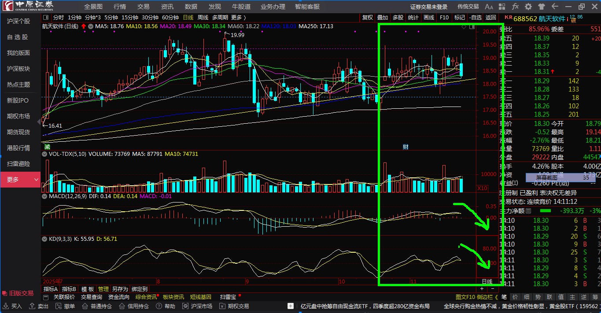Select 扫雷避险 in the sidebar
The height and width of the screenshot is (313, 601).
[18, 164]
